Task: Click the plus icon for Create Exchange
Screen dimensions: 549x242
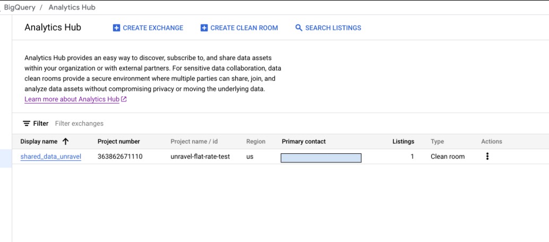Action: [x=117, y=28]
